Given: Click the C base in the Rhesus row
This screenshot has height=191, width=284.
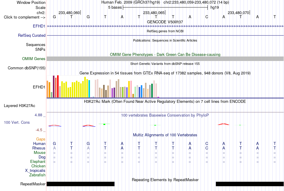Looking at the screenshot, I should coord(207,148).
